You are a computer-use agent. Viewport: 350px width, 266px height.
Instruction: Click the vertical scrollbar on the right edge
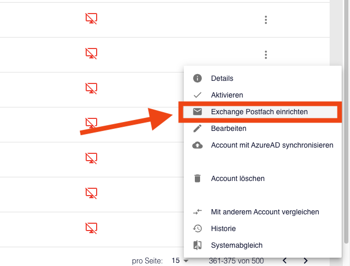click(346, 130)
